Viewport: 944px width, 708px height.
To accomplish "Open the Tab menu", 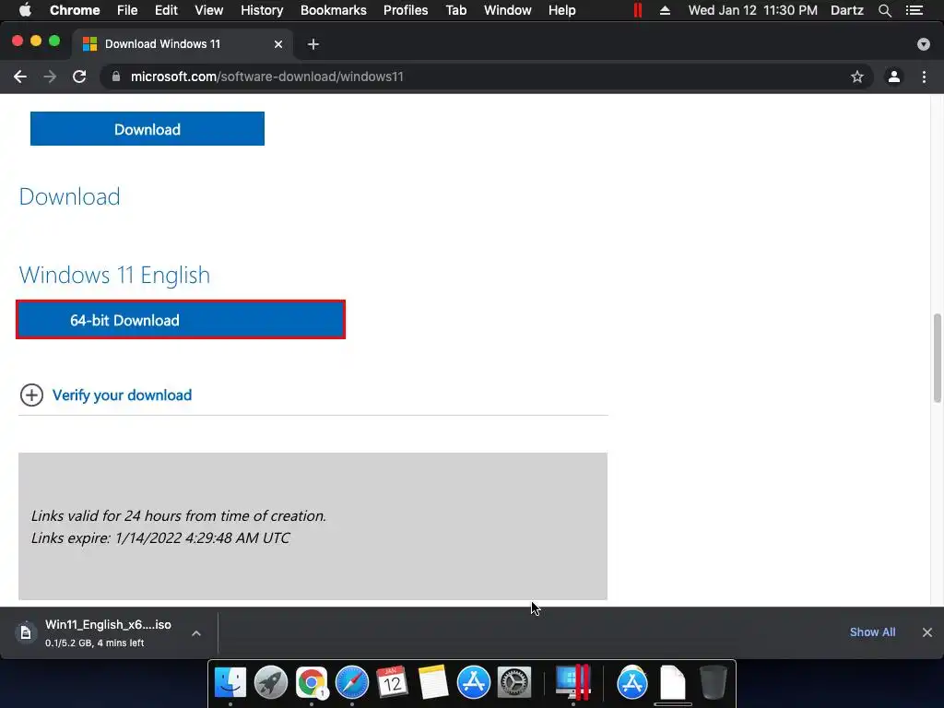I will 455,10.
